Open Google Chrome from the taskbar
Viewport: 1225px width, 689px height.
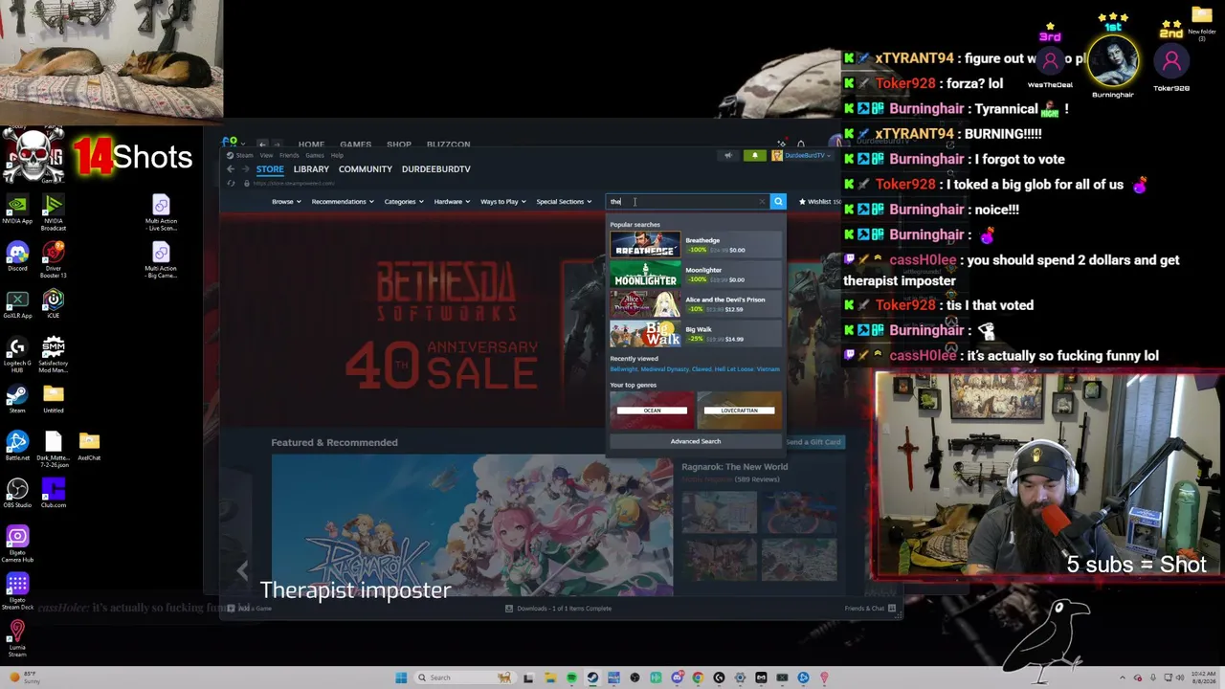[698, 678]
